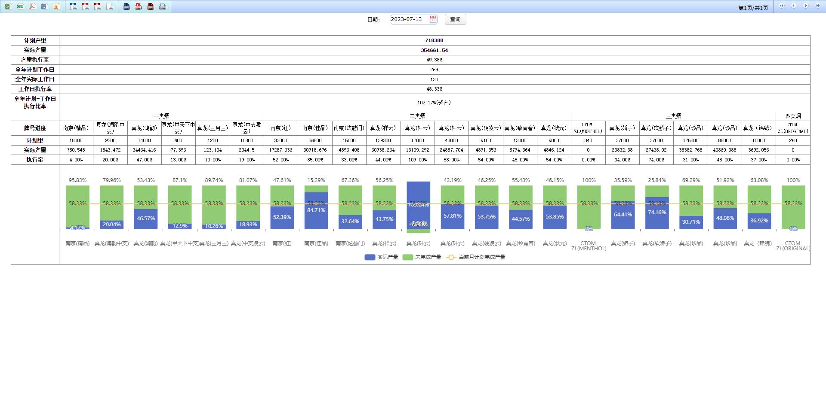Click the execution rate cell 4.00%
The width and height of the screenshot is (826, 404).
(x=76, y=160)
